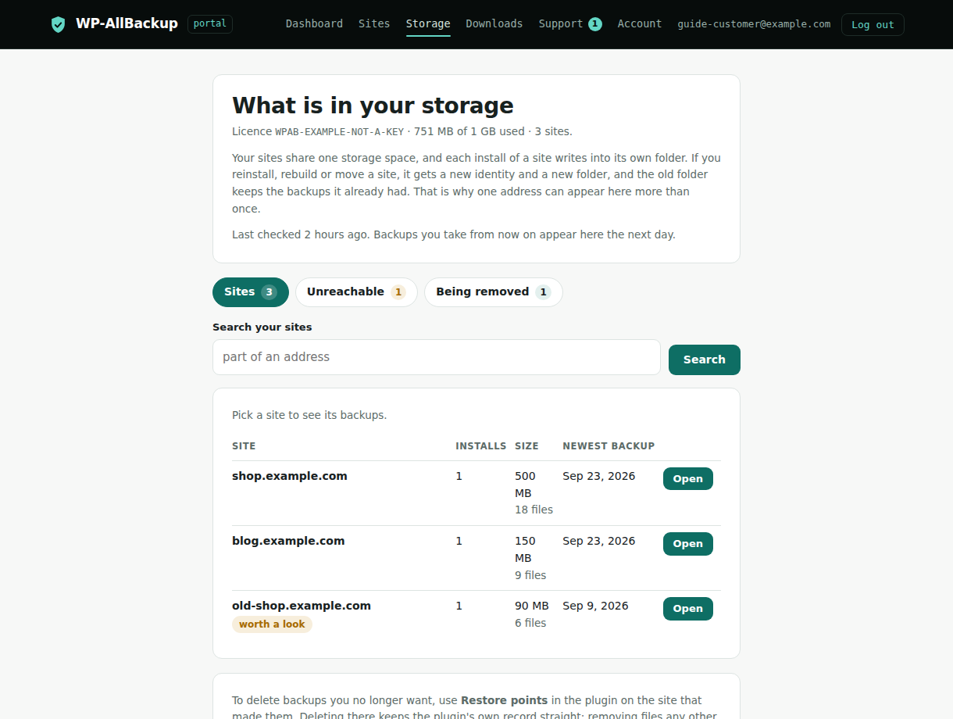Focus the 'part of an address' search field
Image resolution: width=953 pixels, height=719 pixels.
[x=437, y=357]
